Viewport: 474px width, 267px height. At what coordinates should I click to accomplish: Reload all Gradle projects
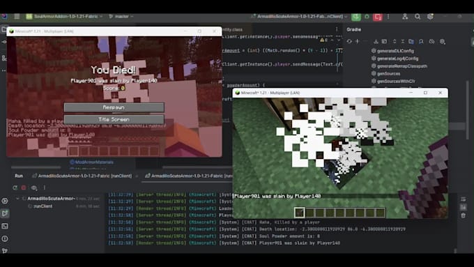349,41
